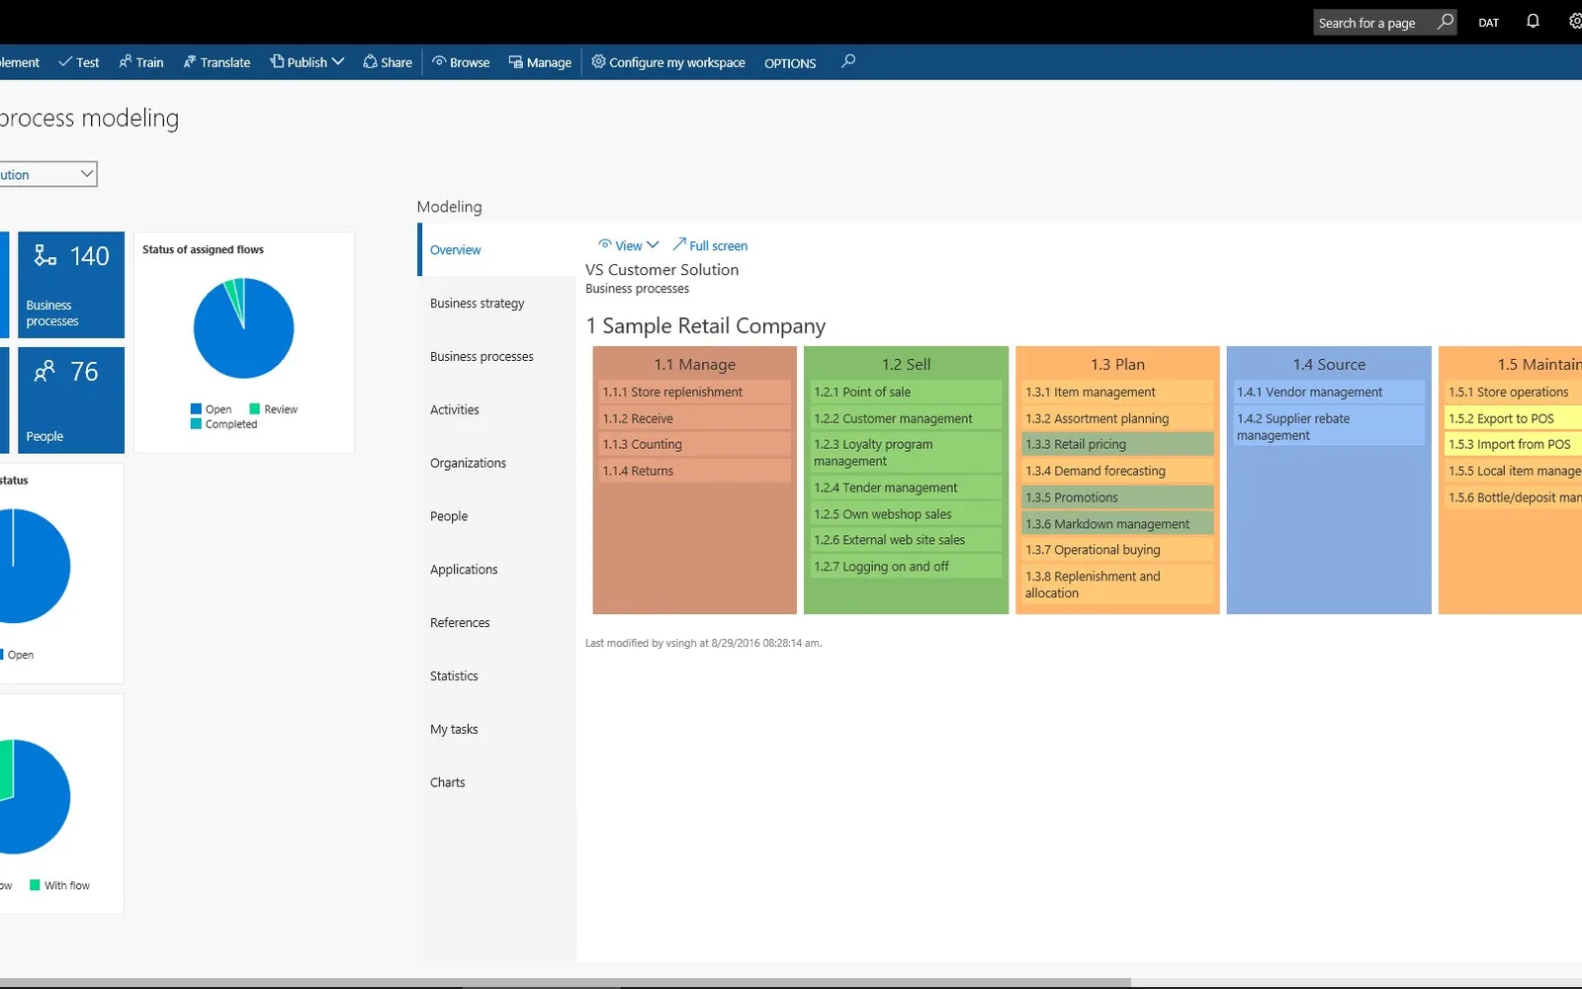Viewport: 1582px width, 989px height.
Task: Click the Share toolbar button
Action: tap(388, 62)
